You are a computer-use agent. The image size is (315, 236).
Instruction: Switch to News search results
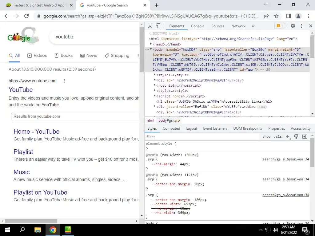tap(89, 56)
